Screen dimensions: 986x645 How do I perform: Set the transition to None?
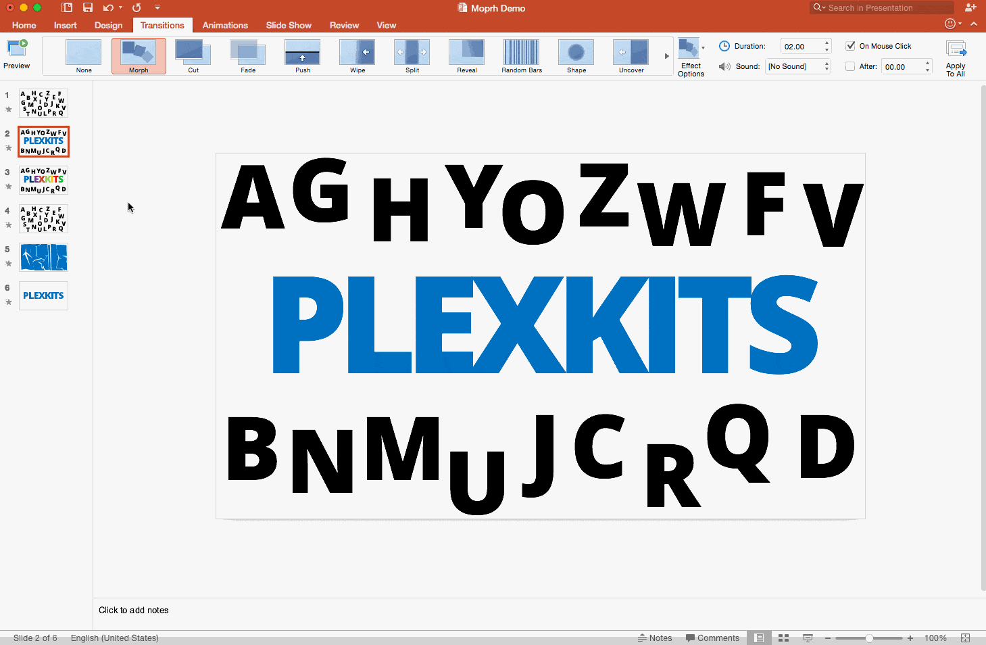pyautogui.click(x=84, y=55)
